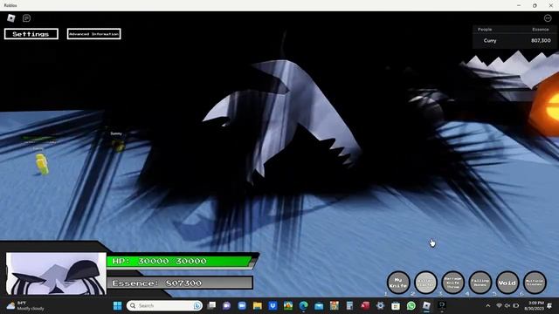Open the Photos taskbar icon

[288, 305]
